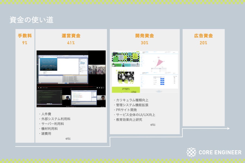245x163 pixels.
Task: Select the 開発資金 heading
Action: pyautogui.click(x=145, y=36)
